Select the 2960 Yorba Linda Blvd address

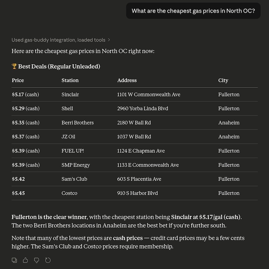(x=143, y=108)
